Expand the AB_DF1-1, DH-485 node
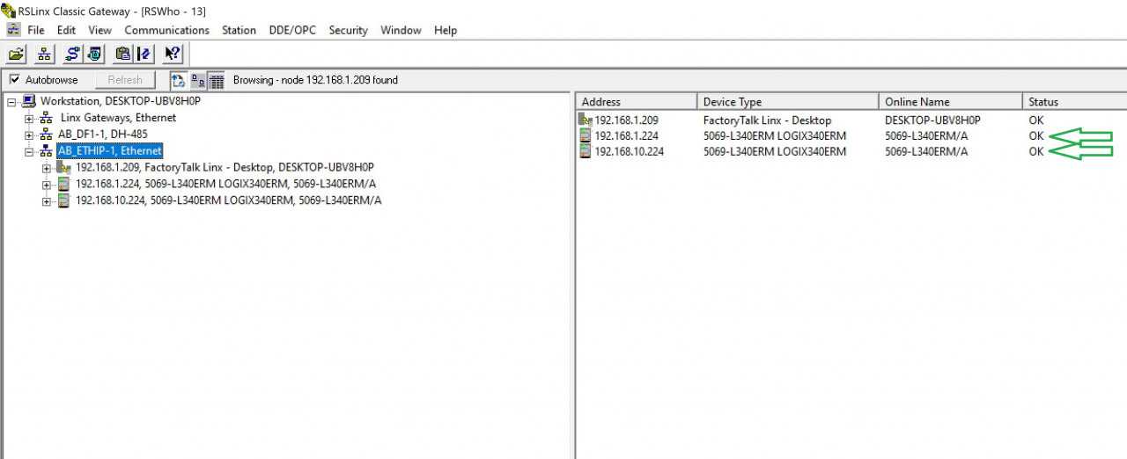 point(29,135)
